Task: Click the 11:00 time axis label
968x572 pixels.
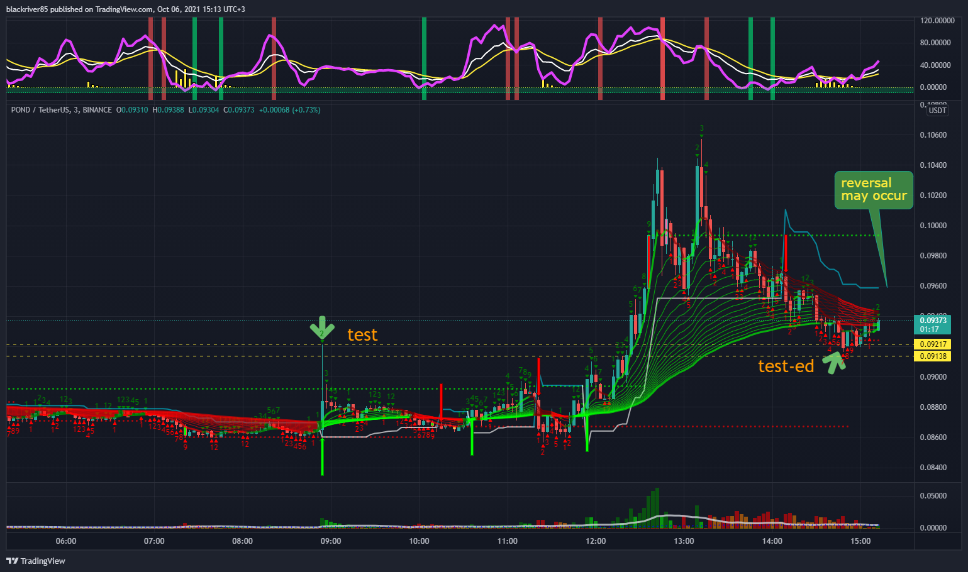Action: point(508,541)
